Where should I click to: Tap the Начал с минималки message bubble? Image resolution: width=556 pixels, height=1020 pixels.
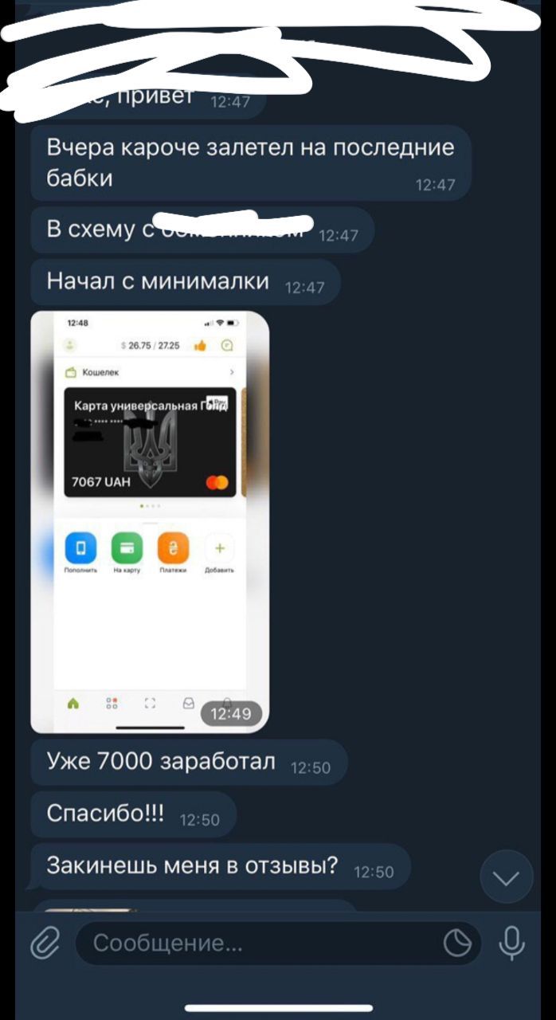pos(186,282)
